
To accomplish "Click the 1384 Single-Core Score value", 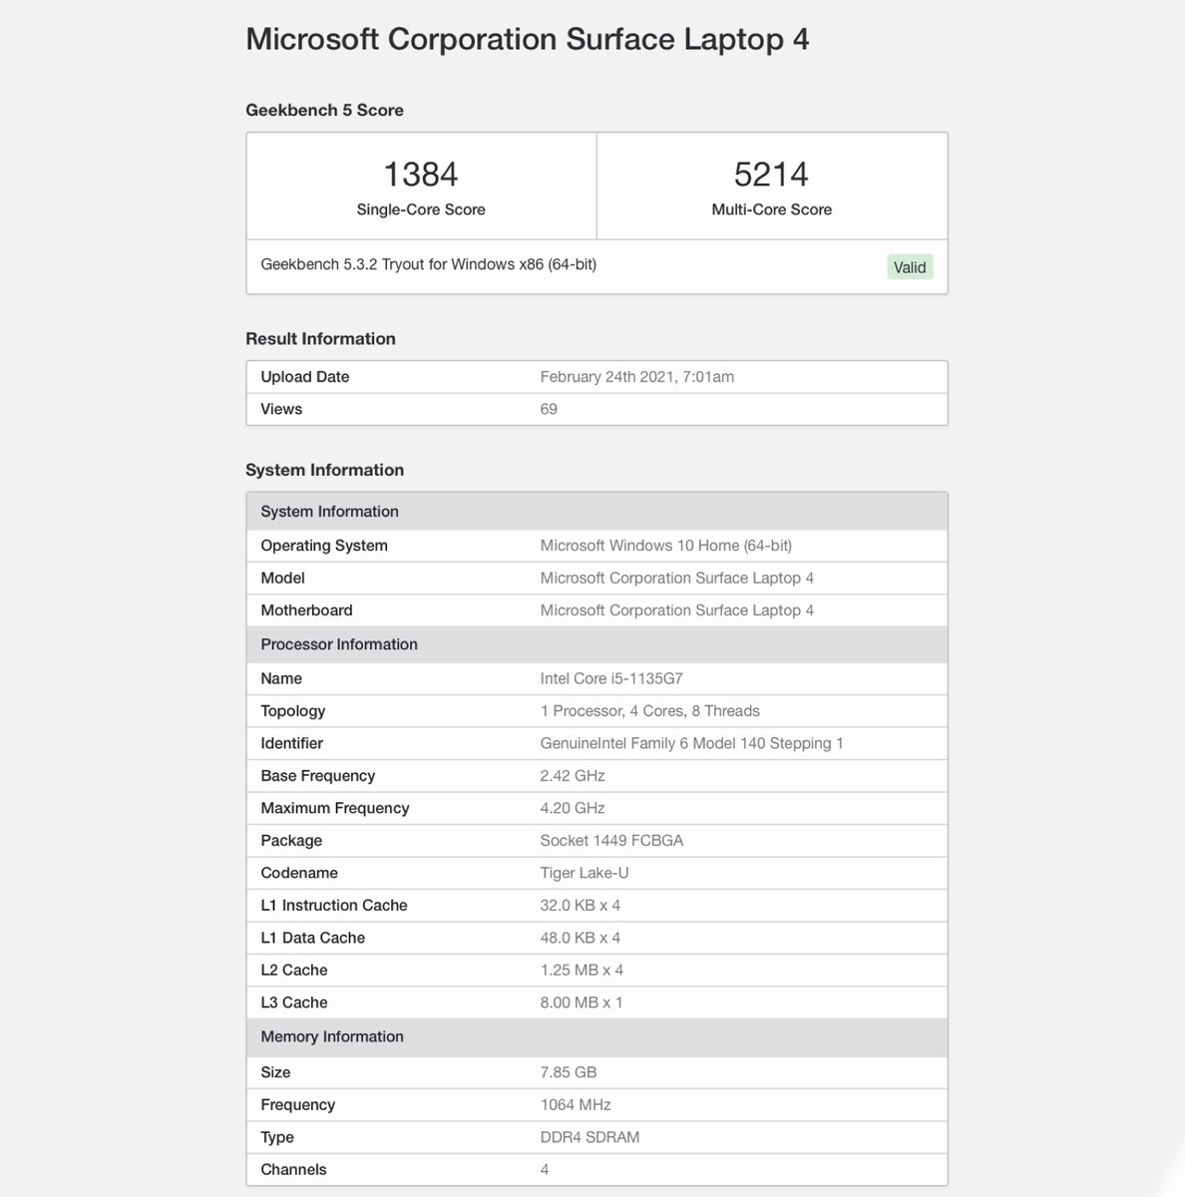I will 421,175.
